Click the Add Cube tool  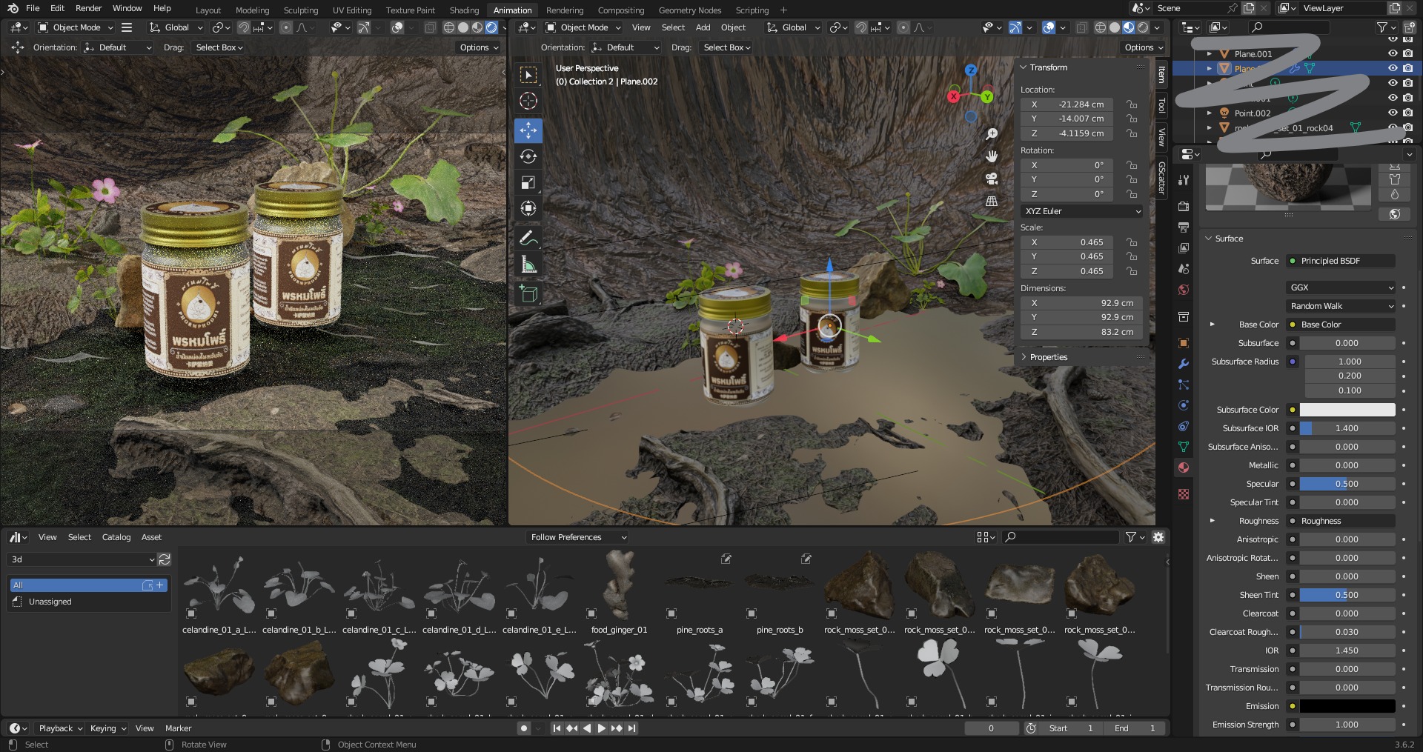pos(528,293)
